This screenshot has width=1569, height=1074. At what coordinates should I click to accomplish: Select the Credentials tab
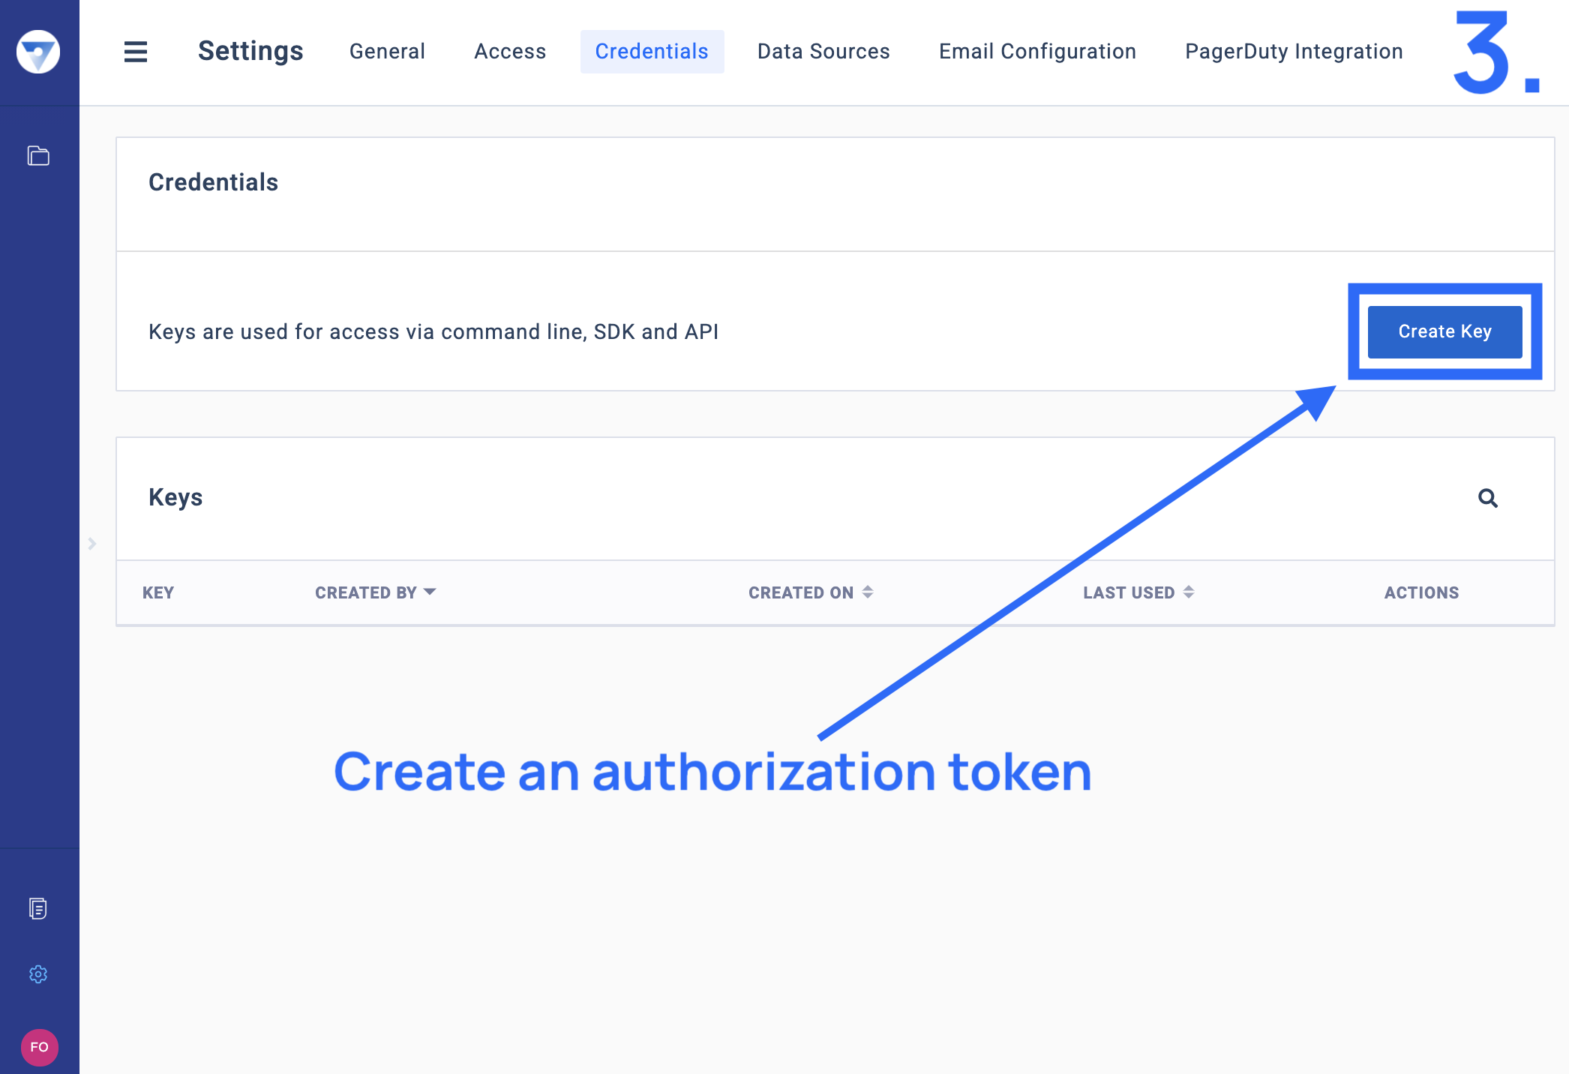652,51
